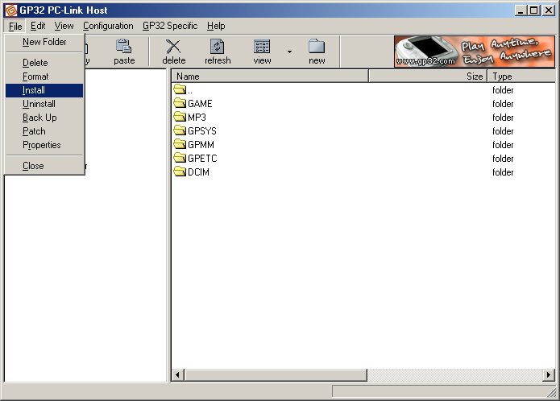Open the Configuration menu
Image resolution: width=560 pixels, height=401 pixels.
(108, 26)
